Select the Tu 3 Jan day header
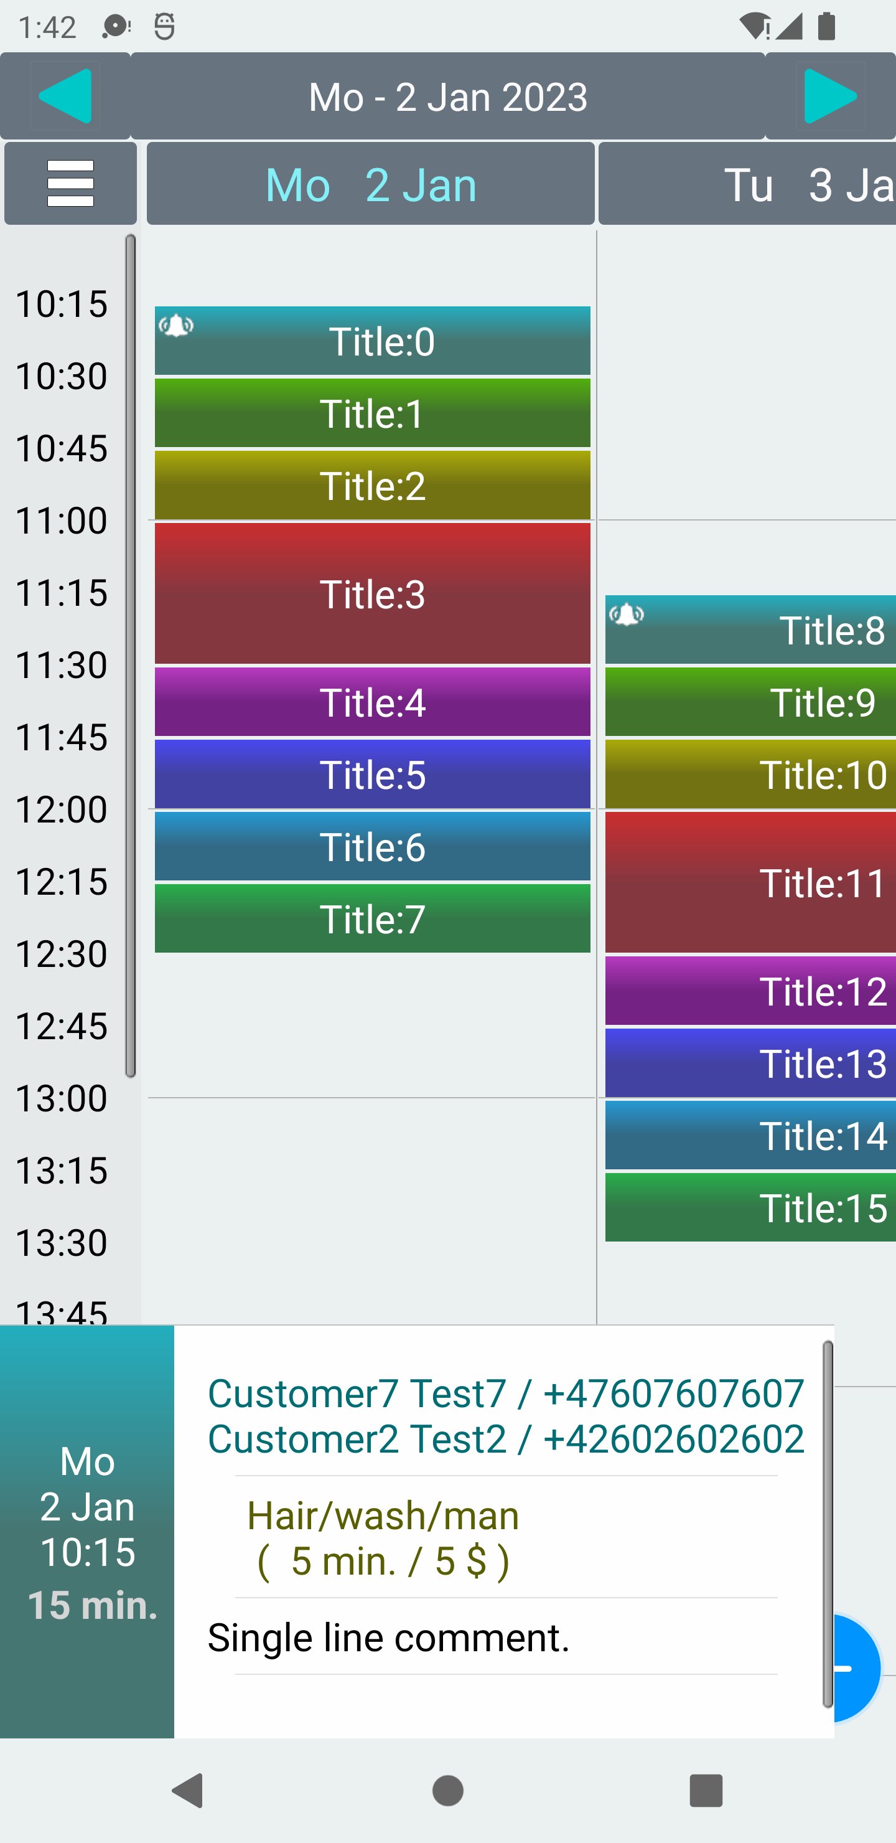The image size is (896, 1843). click(x=747, y=184)
